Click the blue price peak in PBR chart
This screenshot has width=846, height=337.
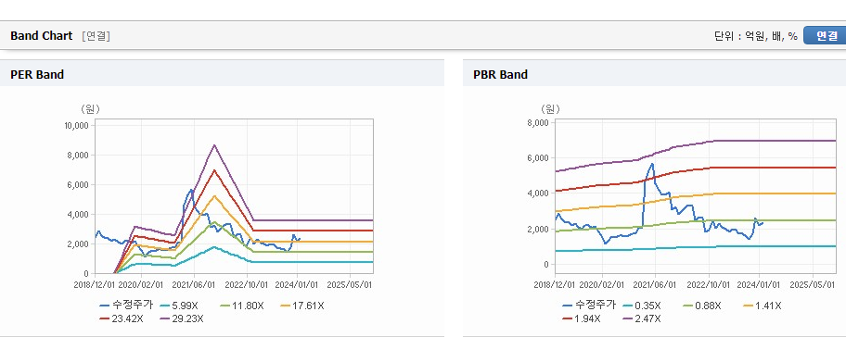pyautogui.click(x=652, y=164)
